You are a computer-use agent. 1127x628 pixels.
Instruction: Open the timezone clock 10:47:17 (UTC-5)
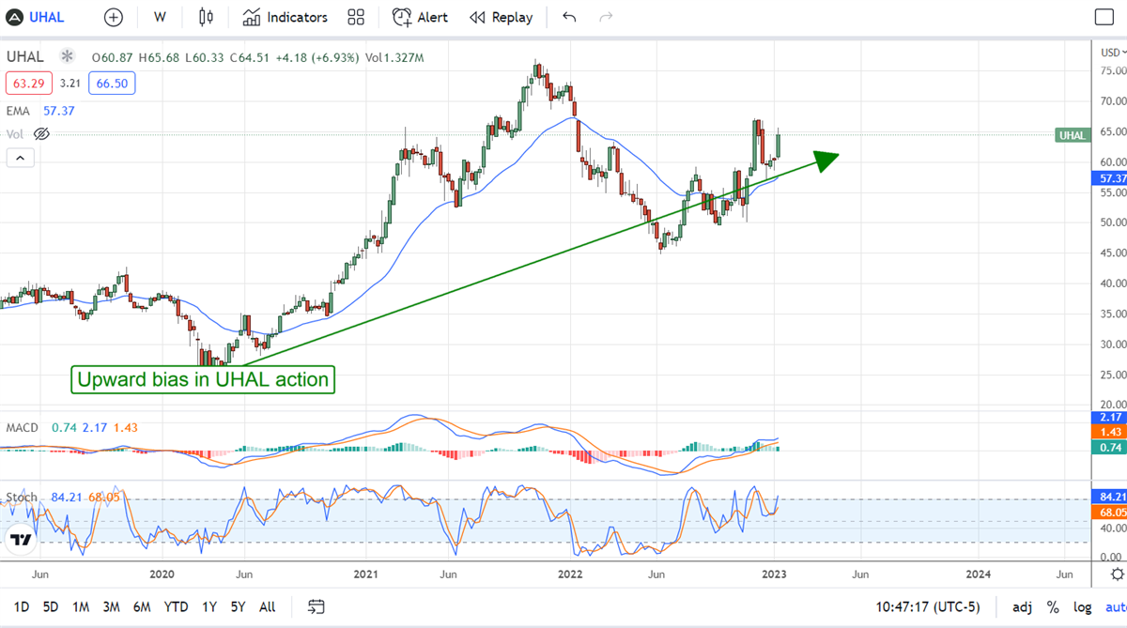click(926, 606)
